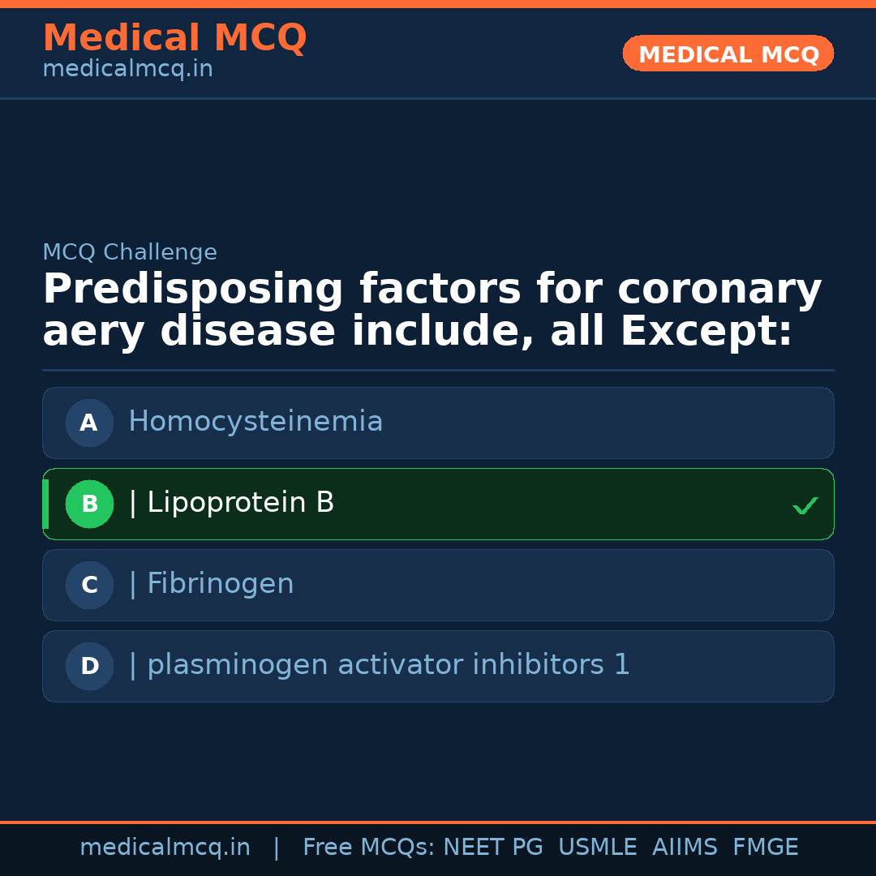Select the letter C option circle

89,585
